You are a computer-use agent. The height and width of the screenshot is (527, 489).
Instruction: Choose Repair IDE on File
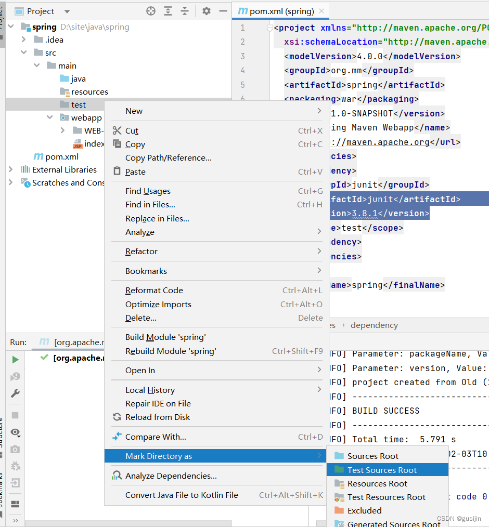tap(217, 403)
